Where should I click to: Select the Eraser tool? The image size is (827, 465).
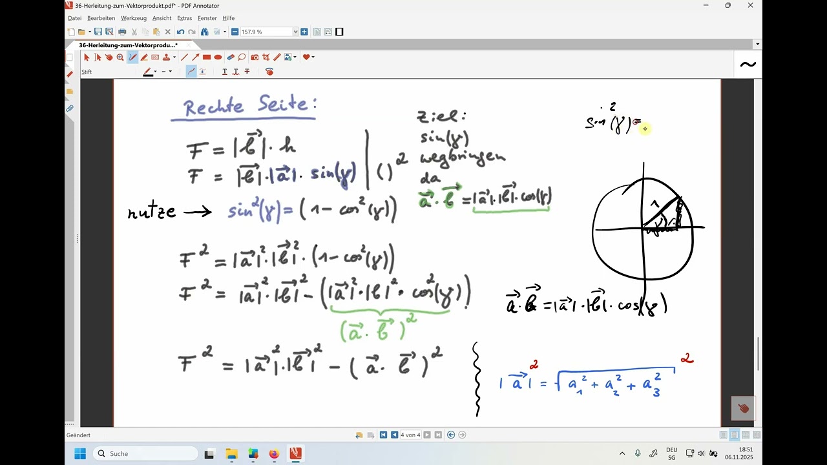coord(231,57)
